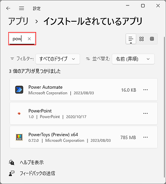
Task: Navigate to アプリ breadcrumb
Action: (18, 21)
